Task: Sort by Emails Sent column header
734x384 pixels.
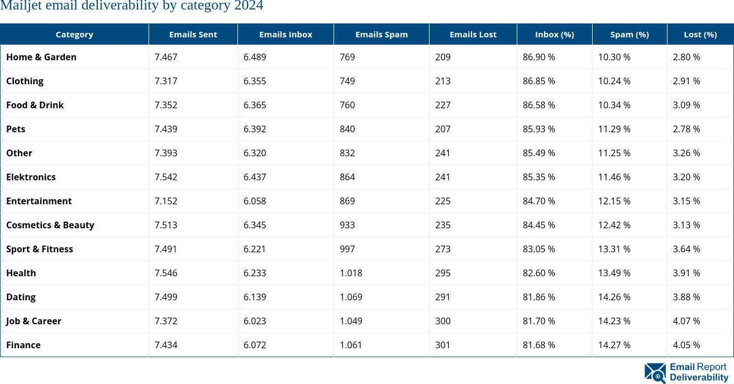Action: point(193,35)
